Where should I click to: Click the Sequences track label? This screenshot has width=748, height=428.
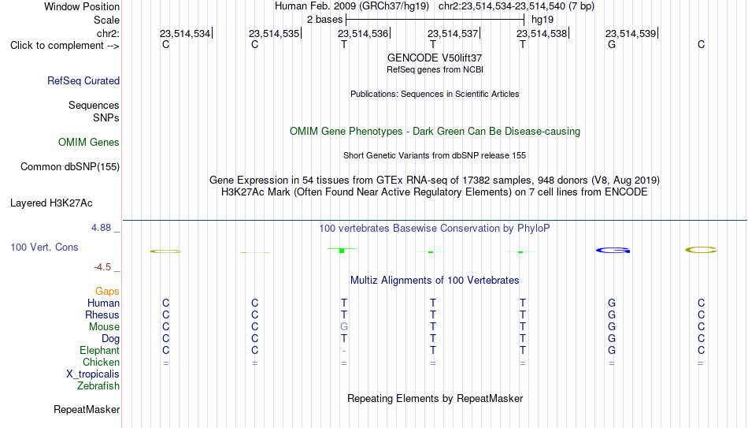coord(94,105)
